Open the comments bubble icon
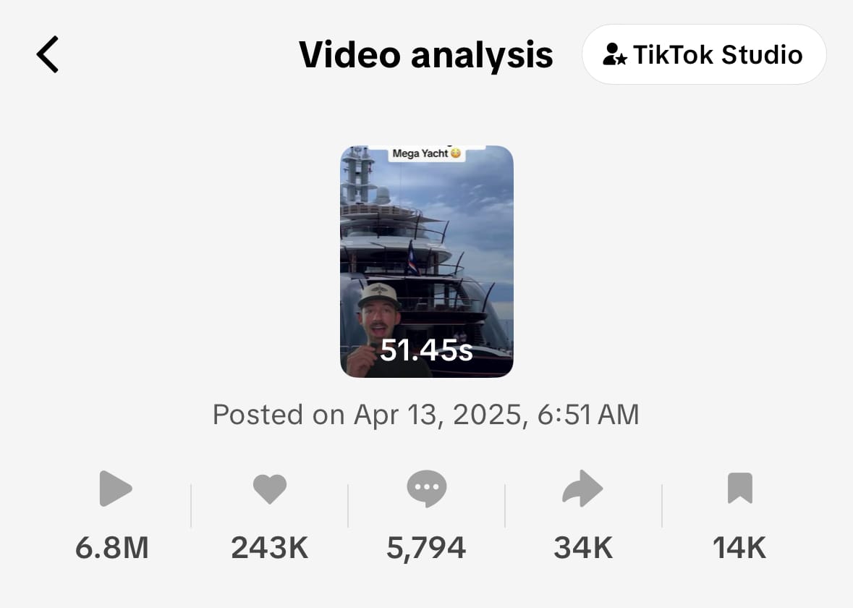The height and width of the screenshot is (608, 853). pyautogui.click(x=426, y=489)
